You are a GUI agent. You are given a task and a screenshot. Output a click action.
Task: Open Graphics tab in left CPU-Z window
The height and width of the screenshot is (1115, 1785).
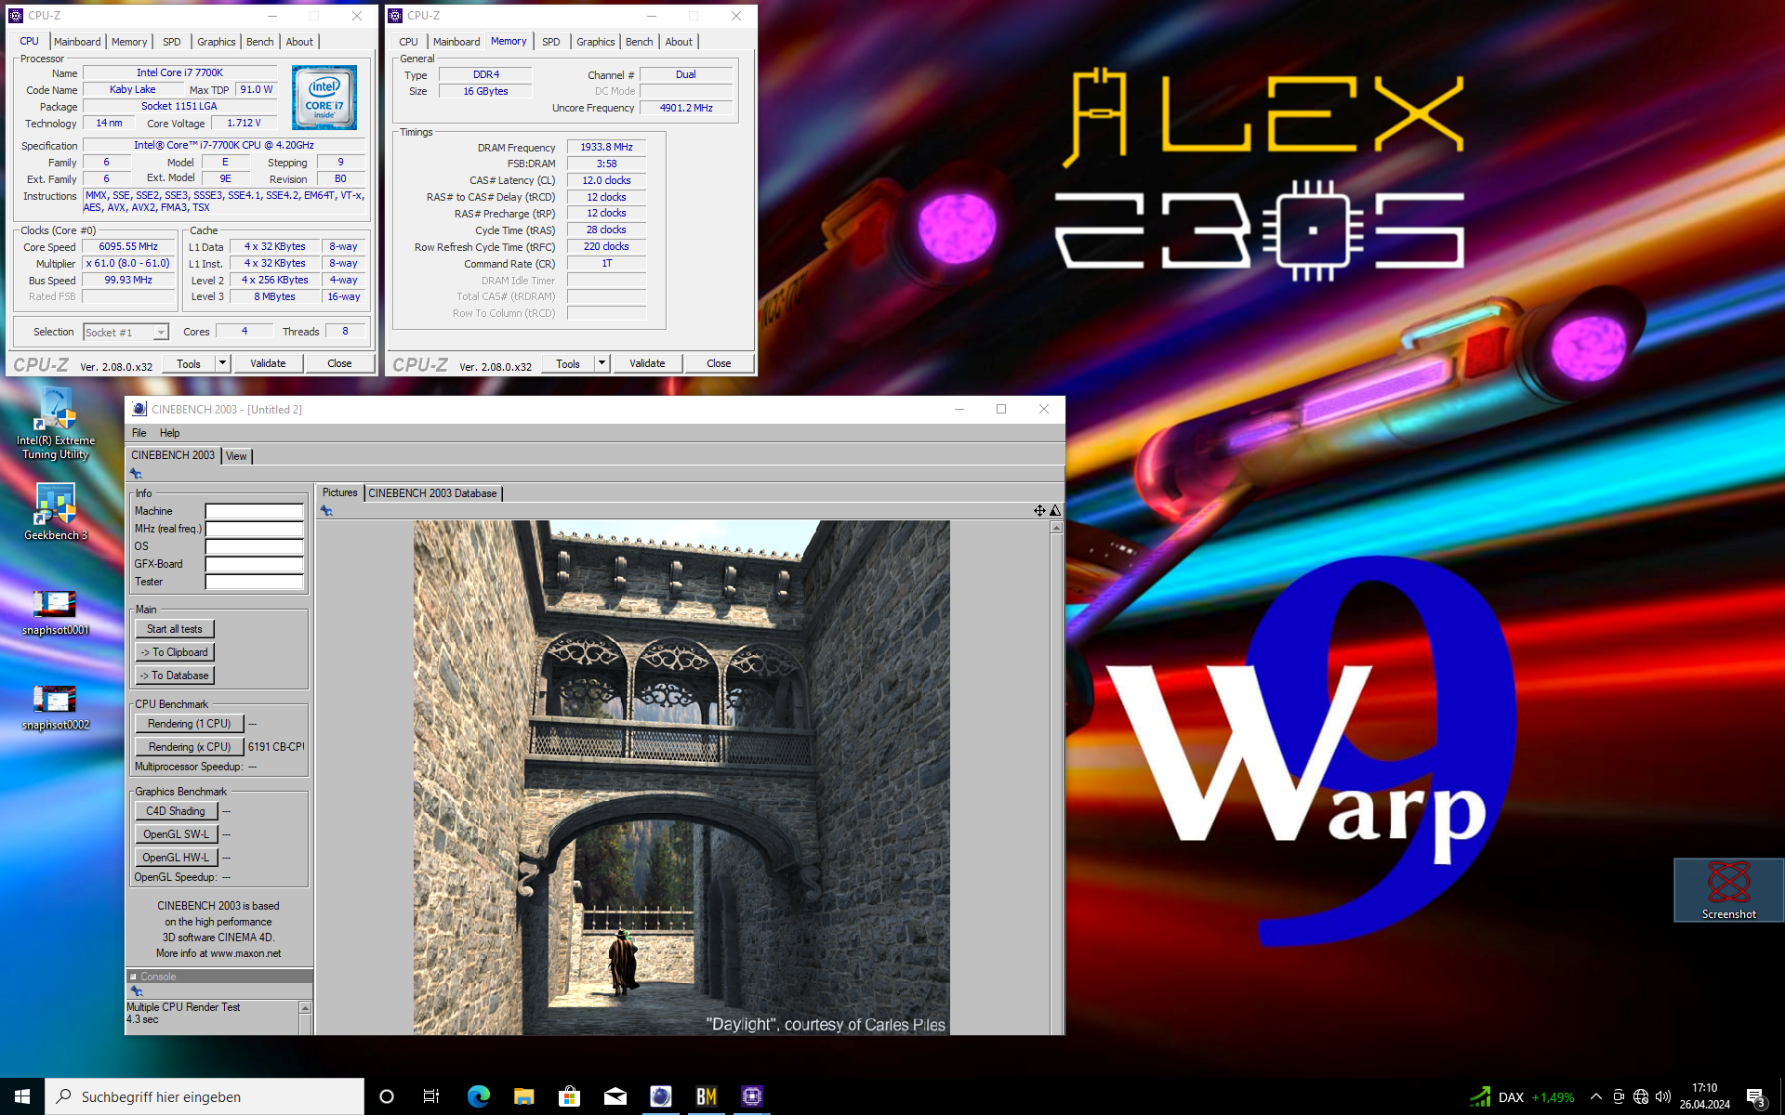point(217,42)
